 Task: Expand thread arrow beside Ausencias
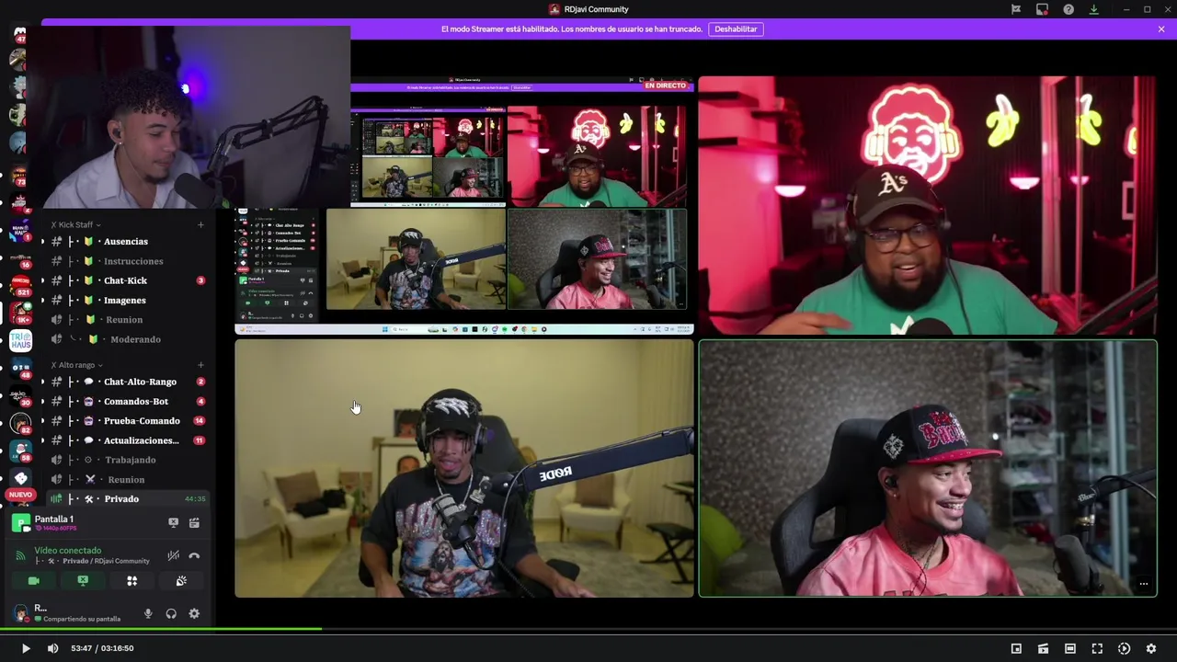point(41,242)
